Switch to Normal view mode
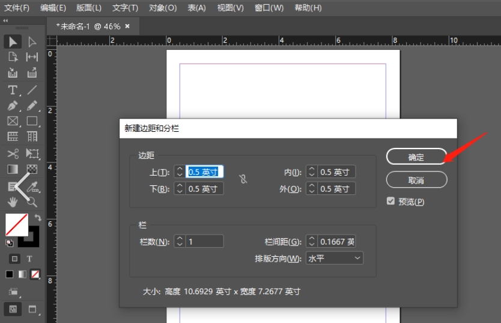 [x=13, y=309]
